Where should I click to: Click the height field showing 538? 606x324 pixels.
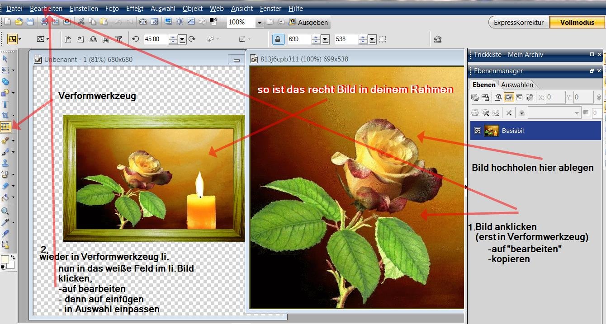[x=346, y=39]
